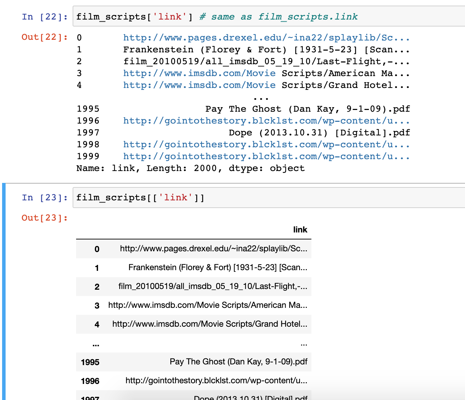Click the film_20100519 path text in Out[22] row 2

point(266,61)
